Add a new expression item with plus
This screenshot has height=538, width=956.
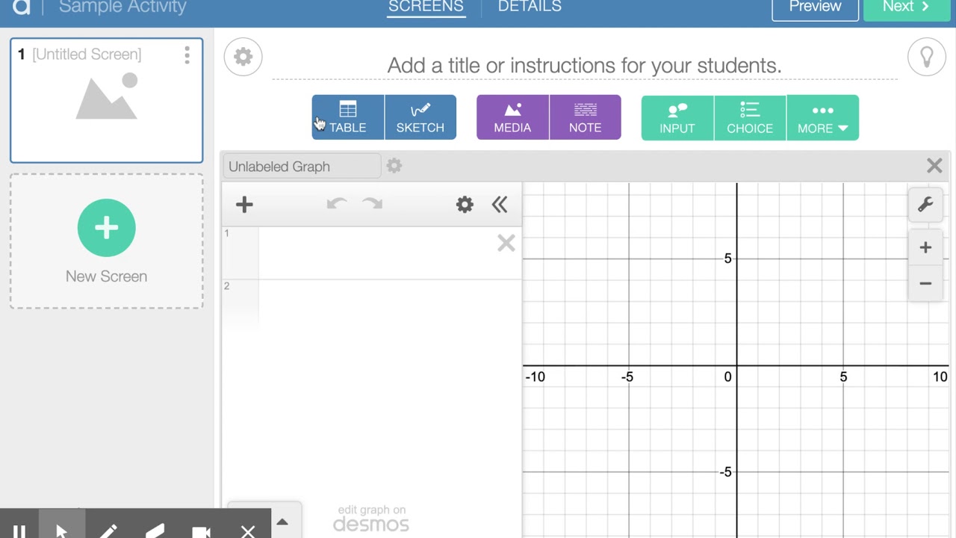[x=244, y=205]
